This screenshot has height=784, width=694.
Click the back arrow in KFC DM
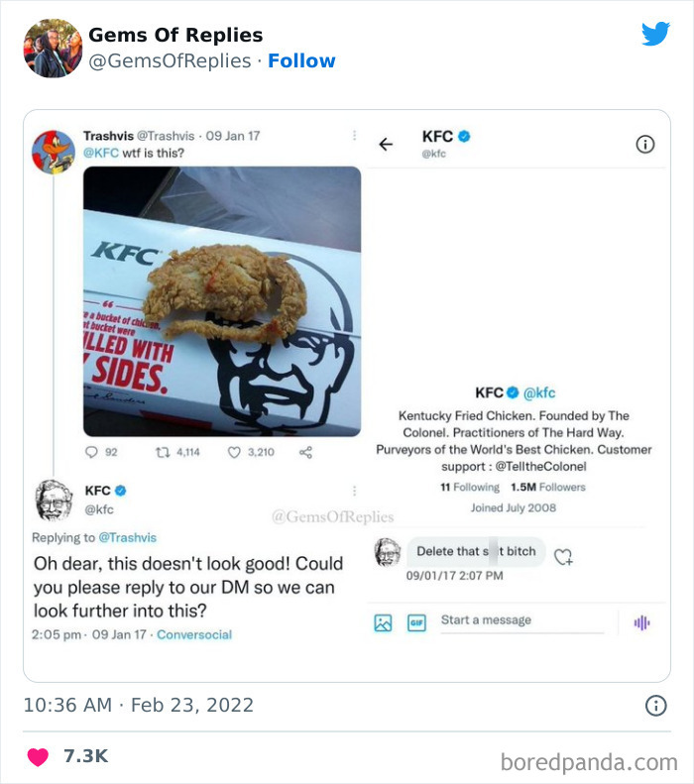[386, 145]
